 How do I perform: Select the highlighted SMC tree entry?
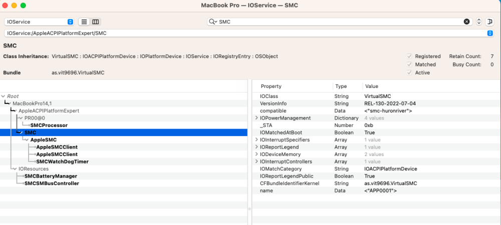124,132
